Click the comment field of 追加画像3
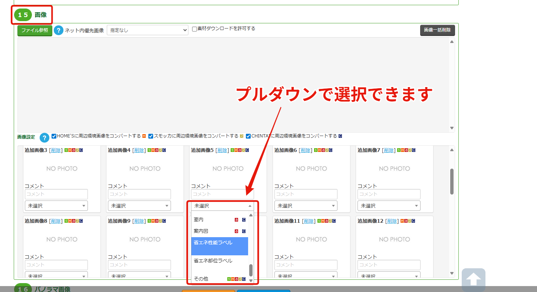The height and width of the screenshot is (292, 537). [56, 194]
